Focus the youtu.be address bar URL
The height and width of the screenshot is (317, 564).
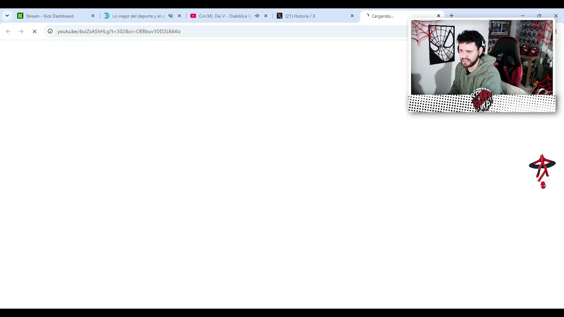point(119,31)
